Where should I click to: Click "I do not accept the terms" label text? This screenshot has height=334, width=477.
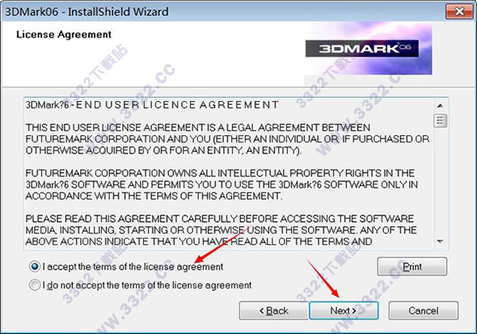(147, 285)
